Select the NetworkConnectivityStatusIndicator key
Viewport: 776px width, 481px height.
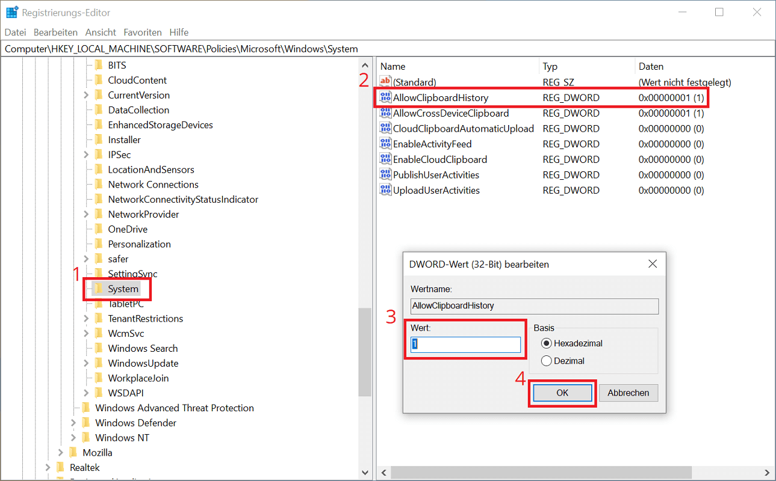click(x=183, y=199)
